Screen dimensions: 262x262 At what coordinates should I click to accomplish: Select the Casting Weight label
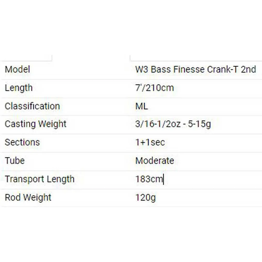click(x=35, y=124)
